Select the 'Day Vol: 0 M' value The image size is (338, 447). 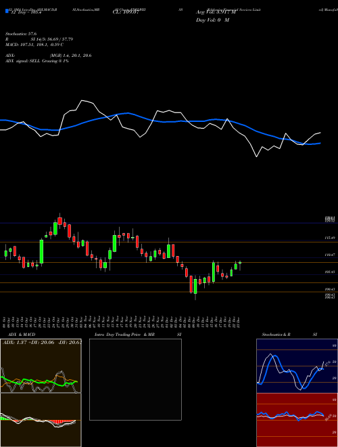(212, 20)
